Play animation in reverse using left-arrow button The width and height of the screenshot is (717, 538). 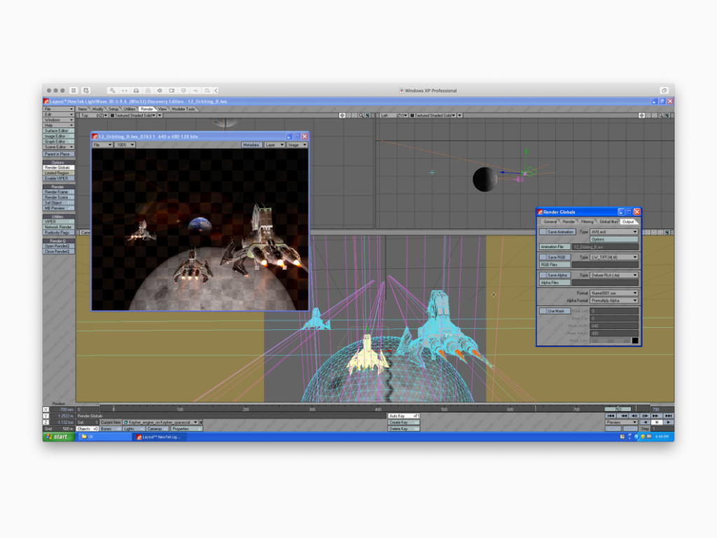645,422
